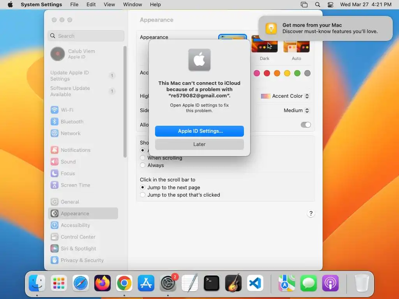
Task: Click the Search field in sidebar
Action: point(86,36)
